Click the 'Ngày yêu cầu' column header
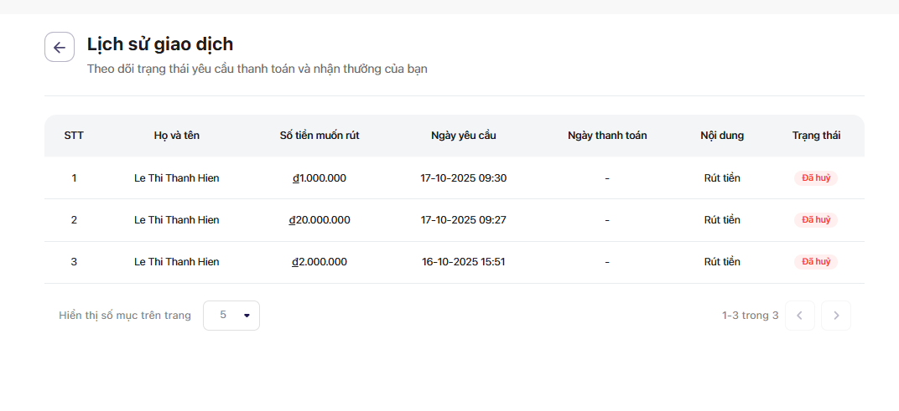Screen dimensions: 899x411 pyautogui.click(x=464, y=136)
